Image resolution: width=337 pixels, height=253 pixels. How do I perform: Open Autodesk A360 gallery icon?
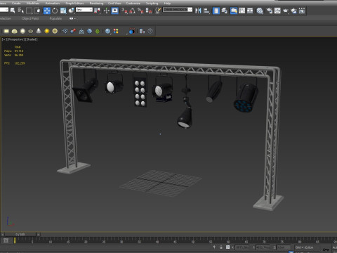[302, 11]
